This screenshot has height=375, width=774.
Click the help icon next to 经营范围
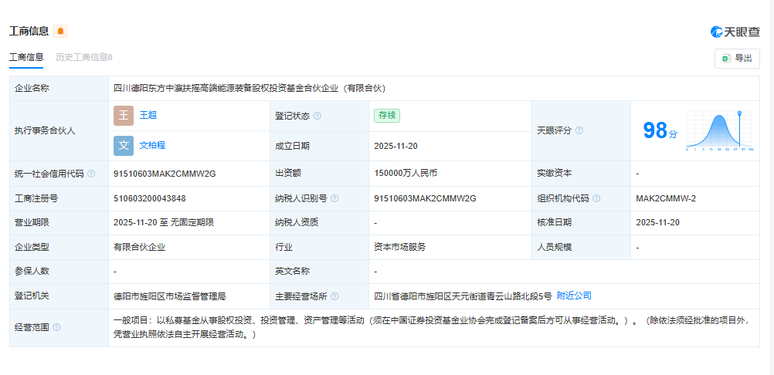click(56, 327)
